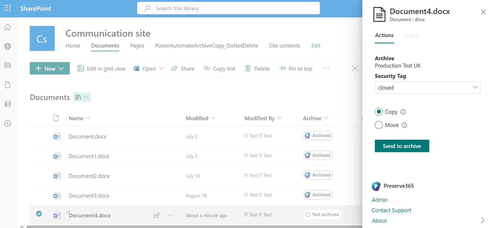
Task: Open the toolbar more options ellipsis
Action: tap(326, 68)
